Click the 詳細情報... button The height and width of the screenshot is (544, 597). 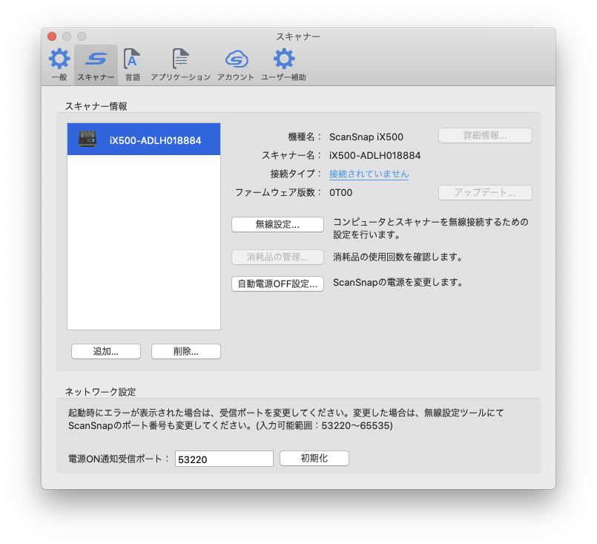pos(485,136)
